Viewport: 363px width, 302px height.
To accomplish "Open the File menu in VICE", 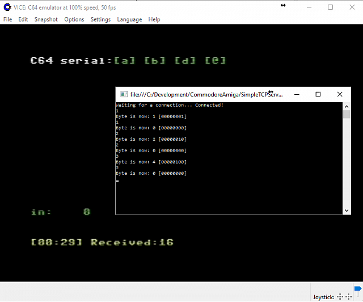I will [x=7, y=19].
